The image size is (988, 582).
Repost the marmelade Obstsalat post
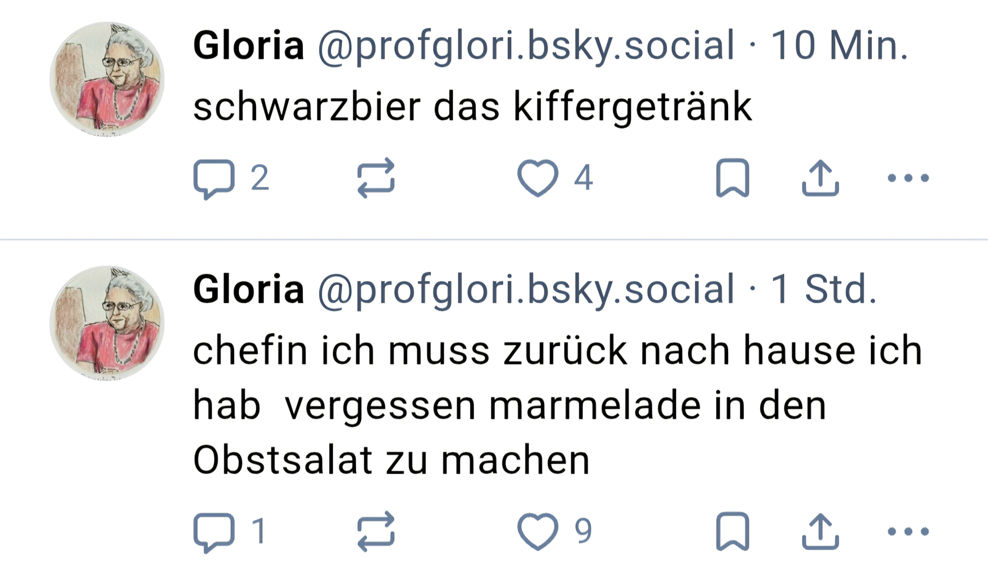tap(376, 532)
